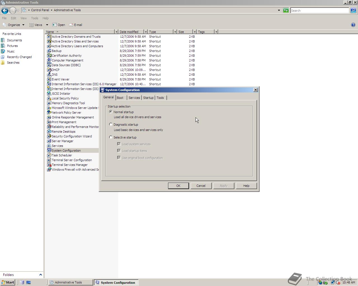
Task: Select the Services shortcut icon
Action: [49, 146]
